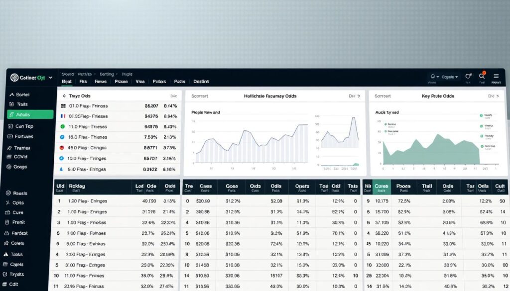Open Googe in the sidebar

point(17,167)
